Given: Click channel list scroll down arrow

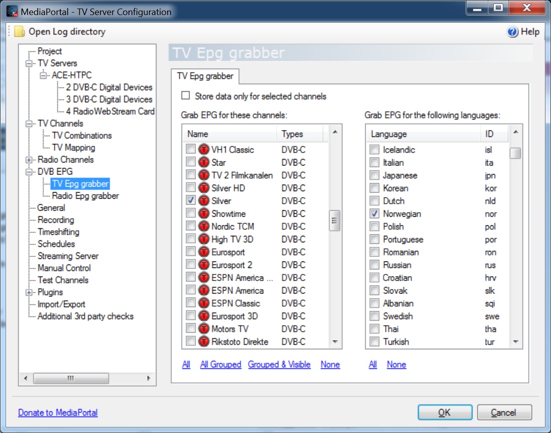Looking at the screenshot, I should 335,342.
